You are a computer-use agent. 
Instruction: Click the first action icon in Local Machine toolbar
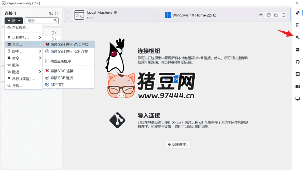coord(261,15)
